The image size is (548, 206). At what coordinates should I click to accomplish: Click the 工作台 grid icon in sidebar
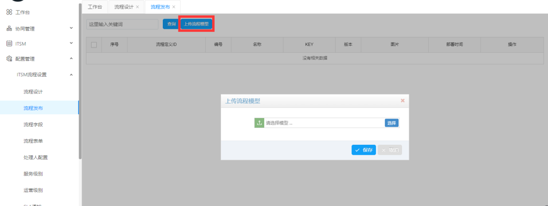[9, 13]
